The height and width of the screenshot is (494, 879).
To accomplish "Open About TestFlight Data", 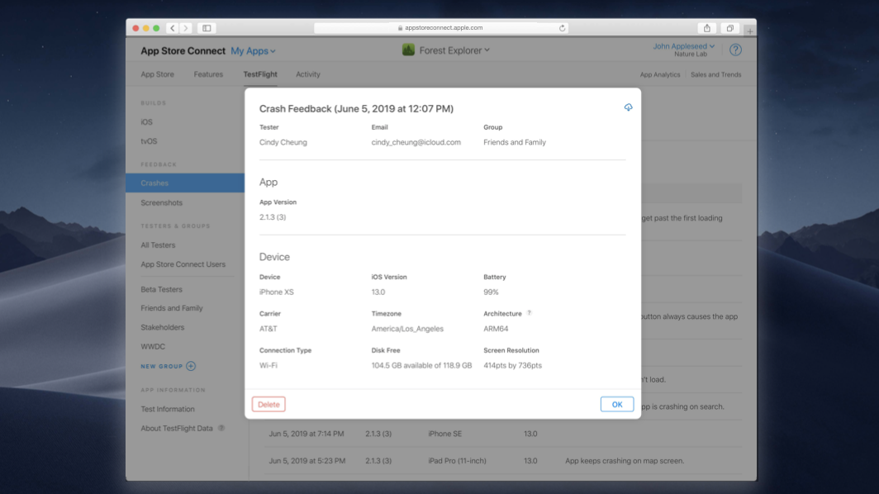I will pos(177,429).
